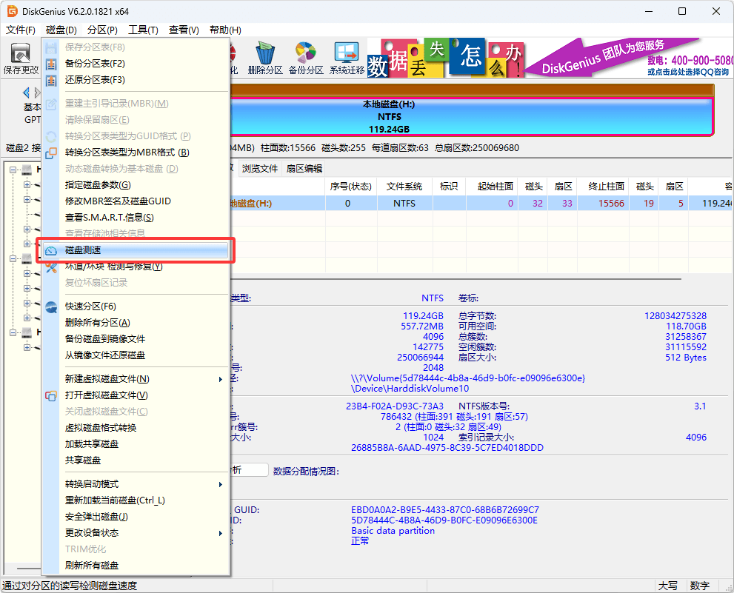Switch to the 浏览文件 tab
The width and height of the screenshot is (734, 593).
point(260,169)
